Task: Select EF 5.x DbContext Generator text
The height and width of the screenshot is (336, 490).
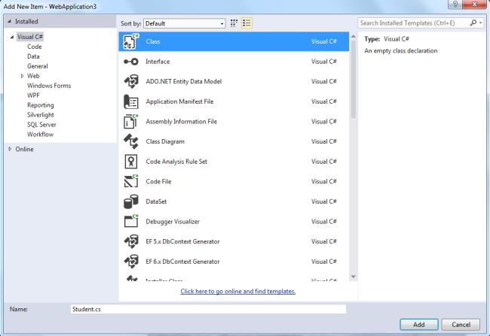Action: [x=182, y=241]
